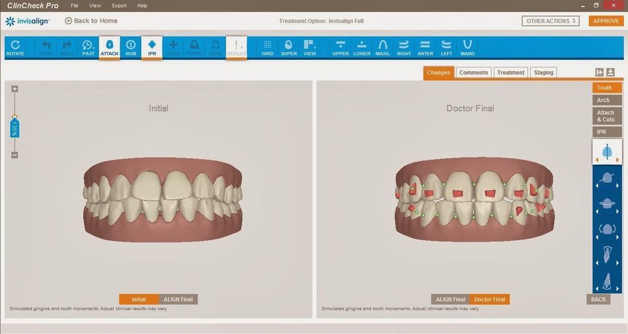Select ALIGN Final in the left view toggle
The height and width of the screenshot is (334, 628).
(178, 299)
